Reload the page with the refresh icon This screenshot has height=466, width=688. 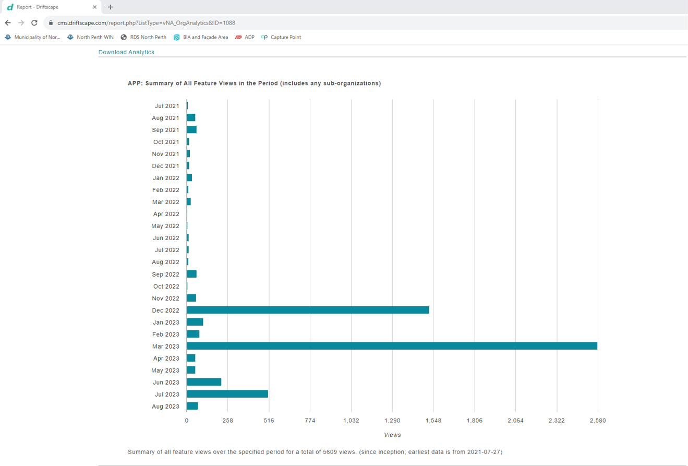click(x=34, y=23)
